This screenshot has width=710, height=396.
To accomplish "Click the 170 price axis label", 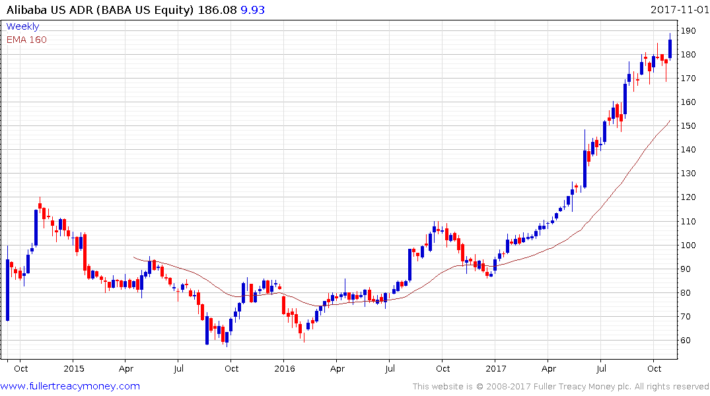I will tap(688, 79).
